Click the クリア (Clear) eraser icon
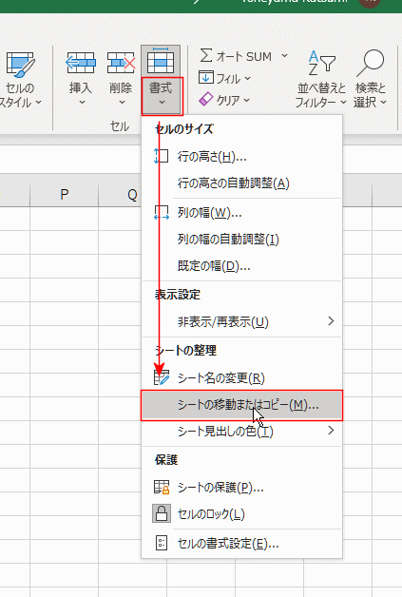 point(205,100)
